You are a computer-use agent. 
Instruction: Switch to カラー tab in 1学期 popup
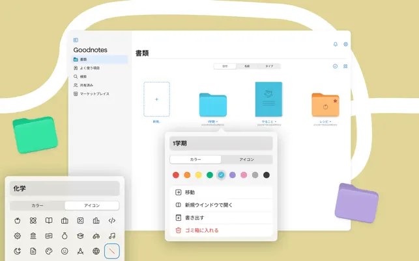pos(195,159)
